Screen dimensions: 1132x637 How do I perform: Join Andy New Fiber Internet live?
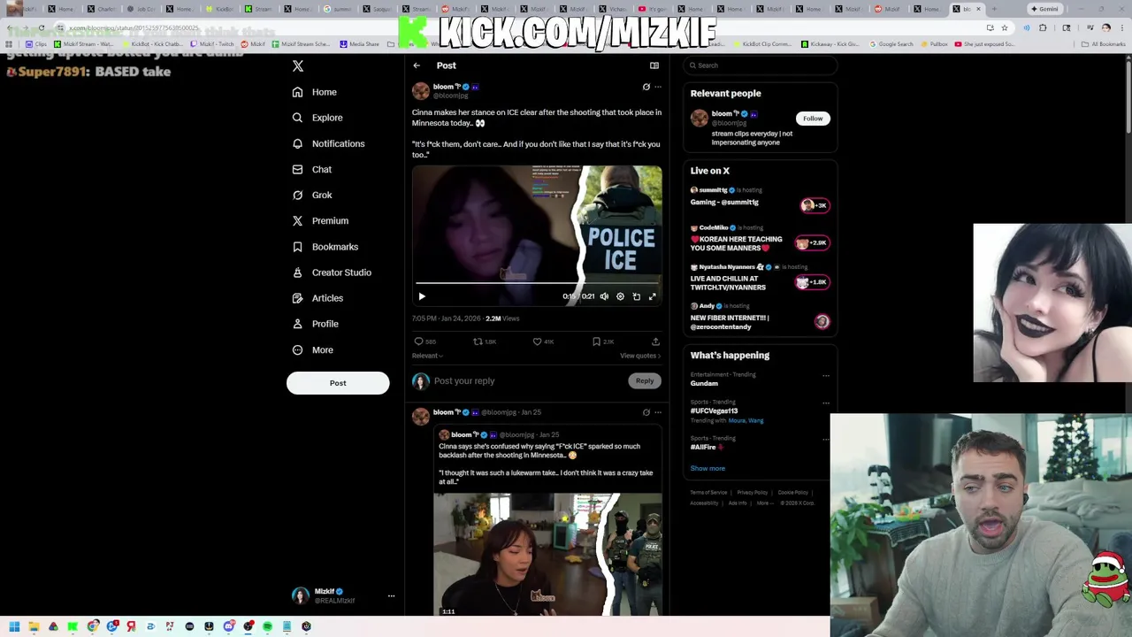759,318
